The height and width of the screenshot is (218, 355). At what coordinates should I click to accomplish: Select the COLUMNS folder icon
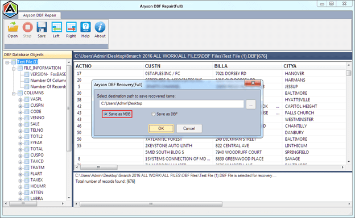tap(20, 93)
